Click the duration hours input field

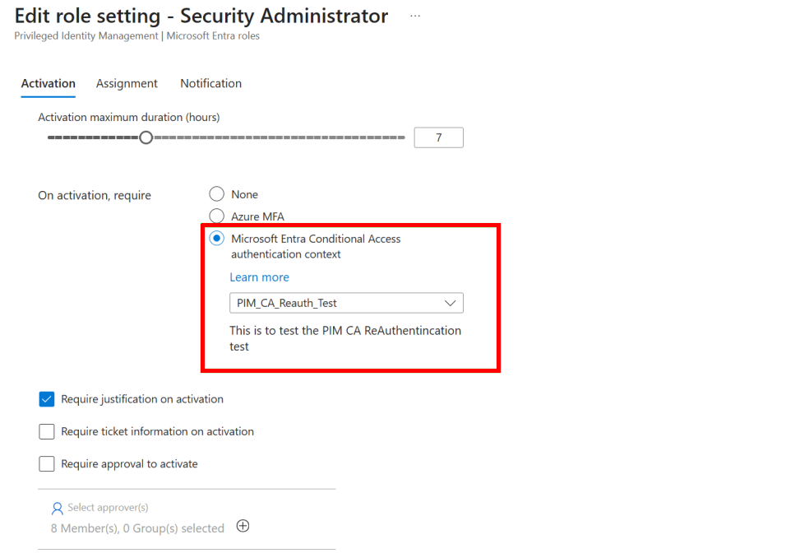(438, 137)
